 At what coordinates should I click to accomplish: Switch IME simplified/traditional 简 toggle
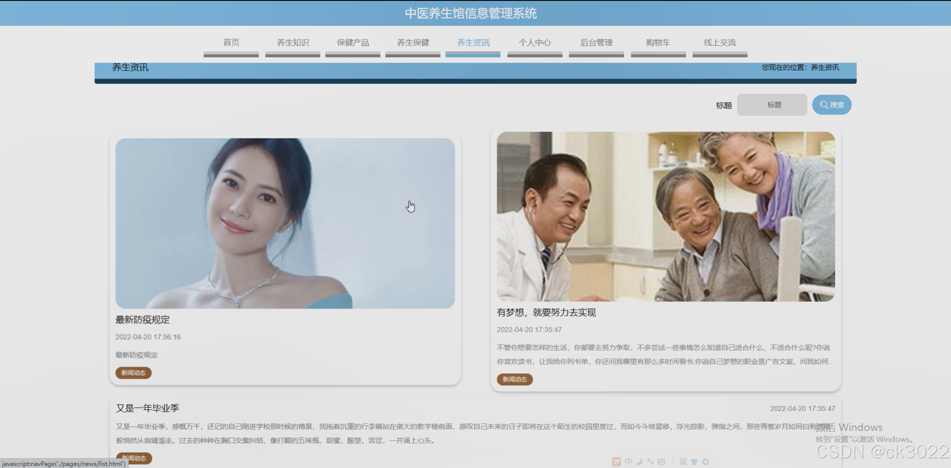pos(683,462)
